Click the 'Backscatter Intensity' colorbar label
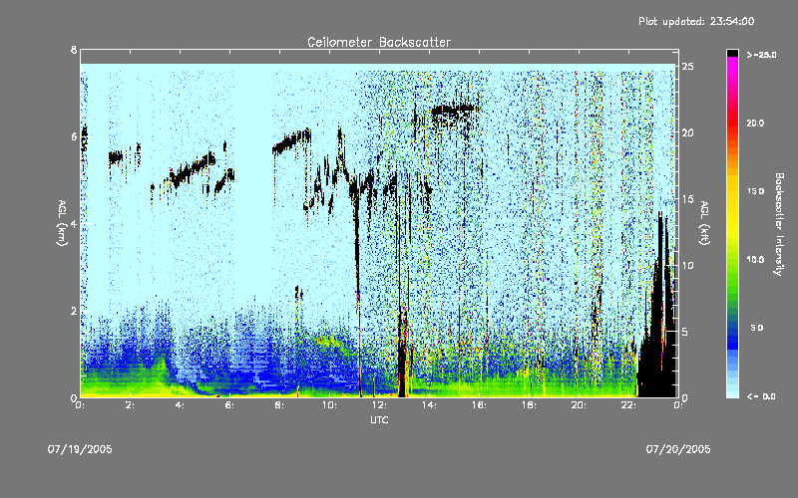 coord(779,224)
